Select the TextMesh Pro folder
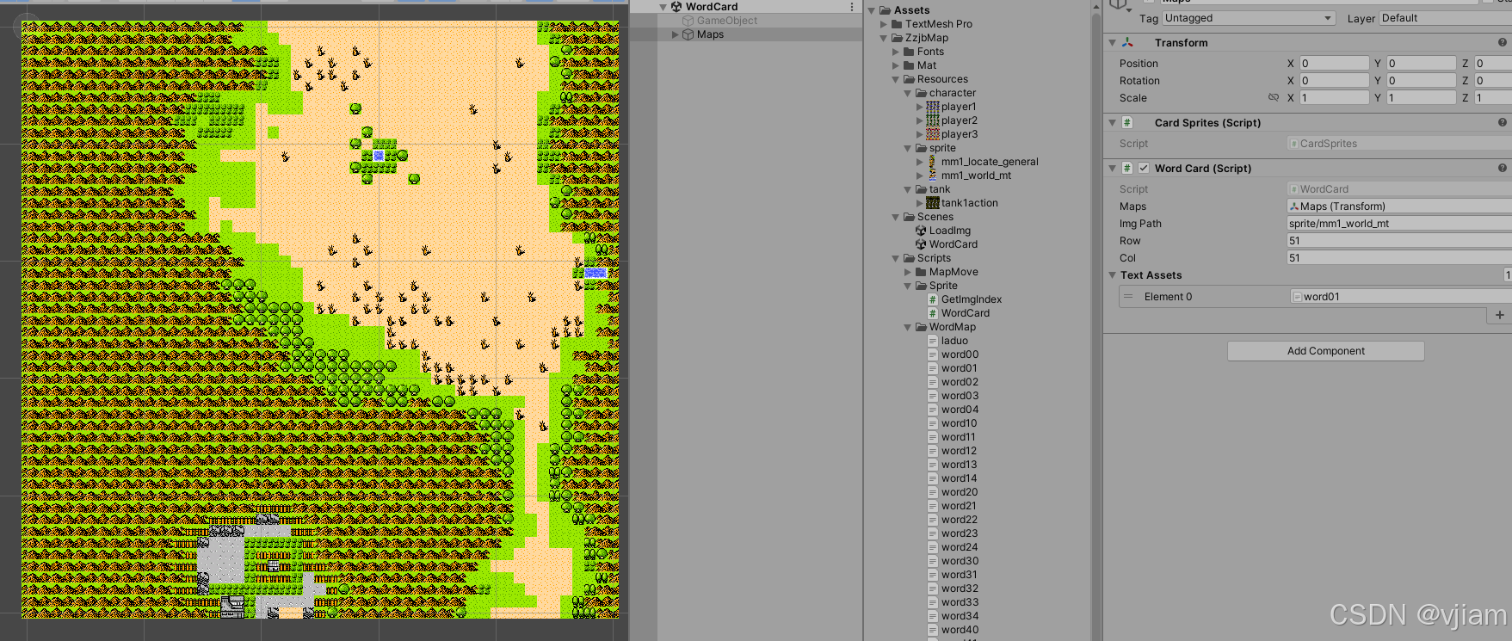1512x641 pixels. 932,24
